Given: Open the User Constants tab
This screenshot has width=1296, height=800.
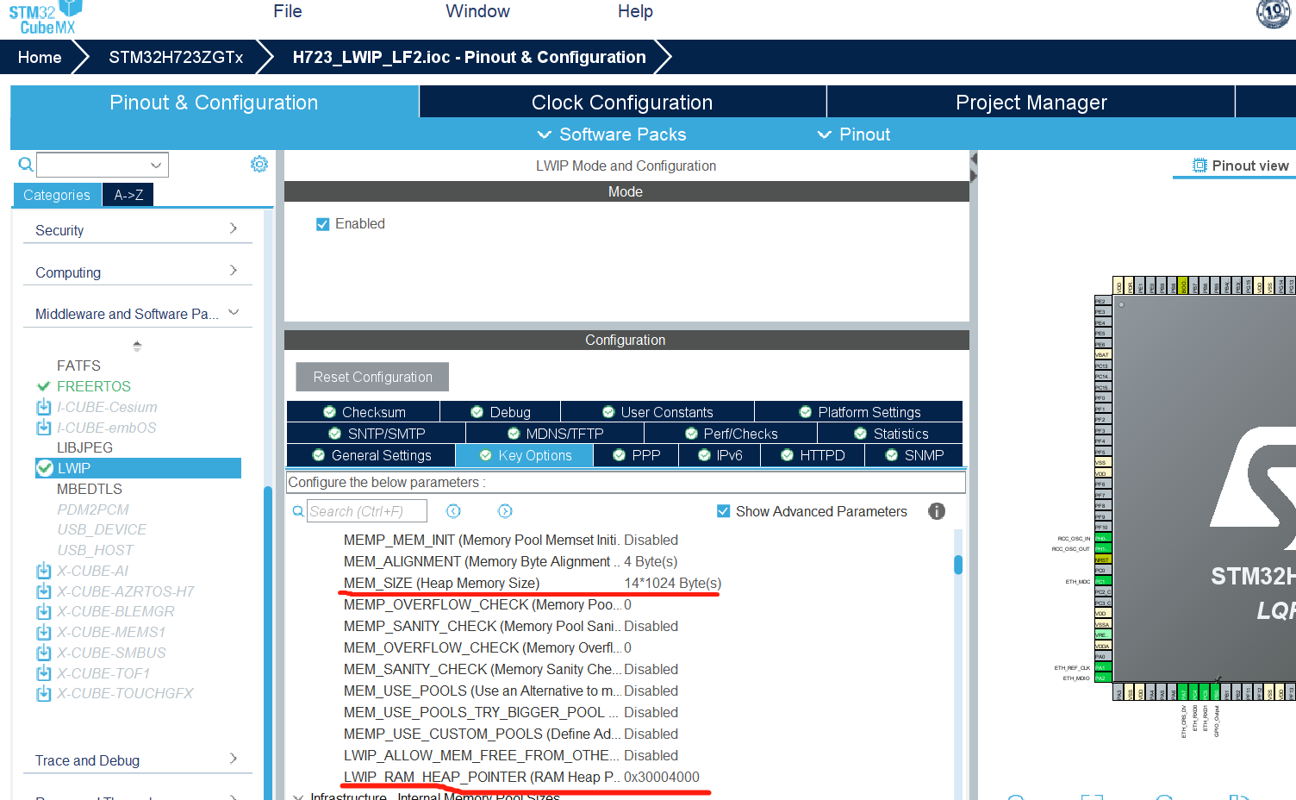Looking at the screenshot, I should [657, 412].
